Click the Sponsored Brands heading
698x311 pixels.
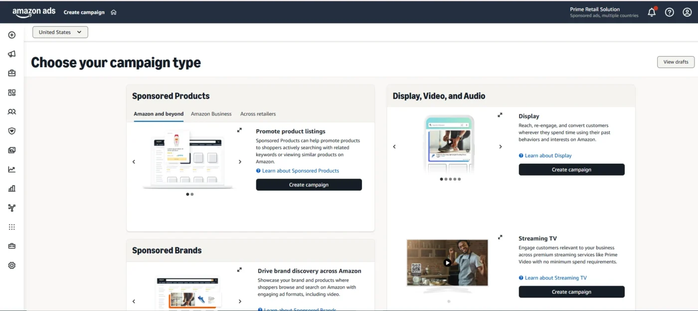click(167, 250)
